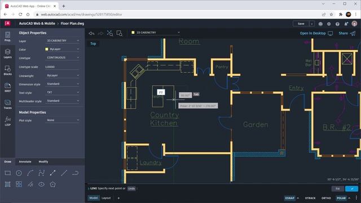Open the Traces panel icon
The image size is (361, 203).
(x=7, y=104)
